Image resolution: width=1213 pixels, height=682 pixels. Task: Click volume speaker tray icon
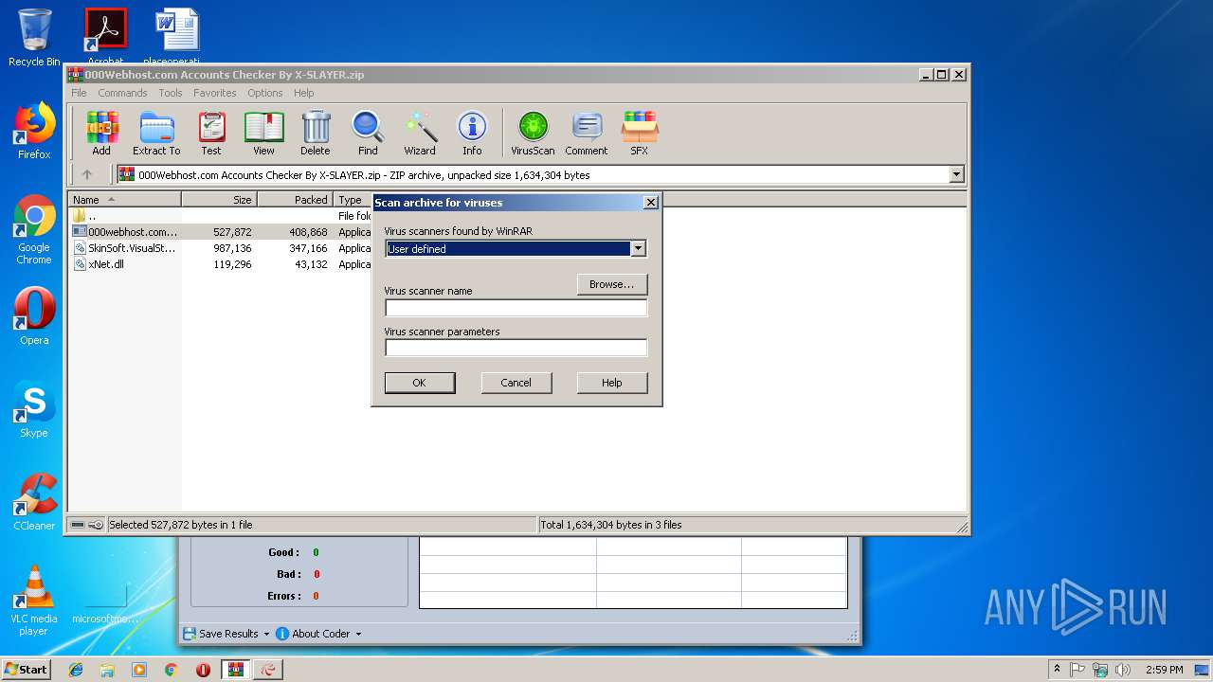[1123, 670]
